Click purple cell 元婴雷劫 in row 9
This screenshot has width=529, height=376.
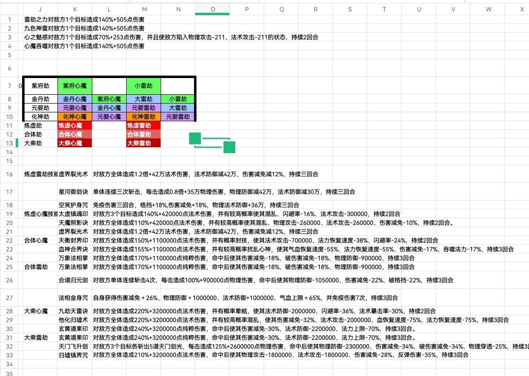(x=144, y=108)
